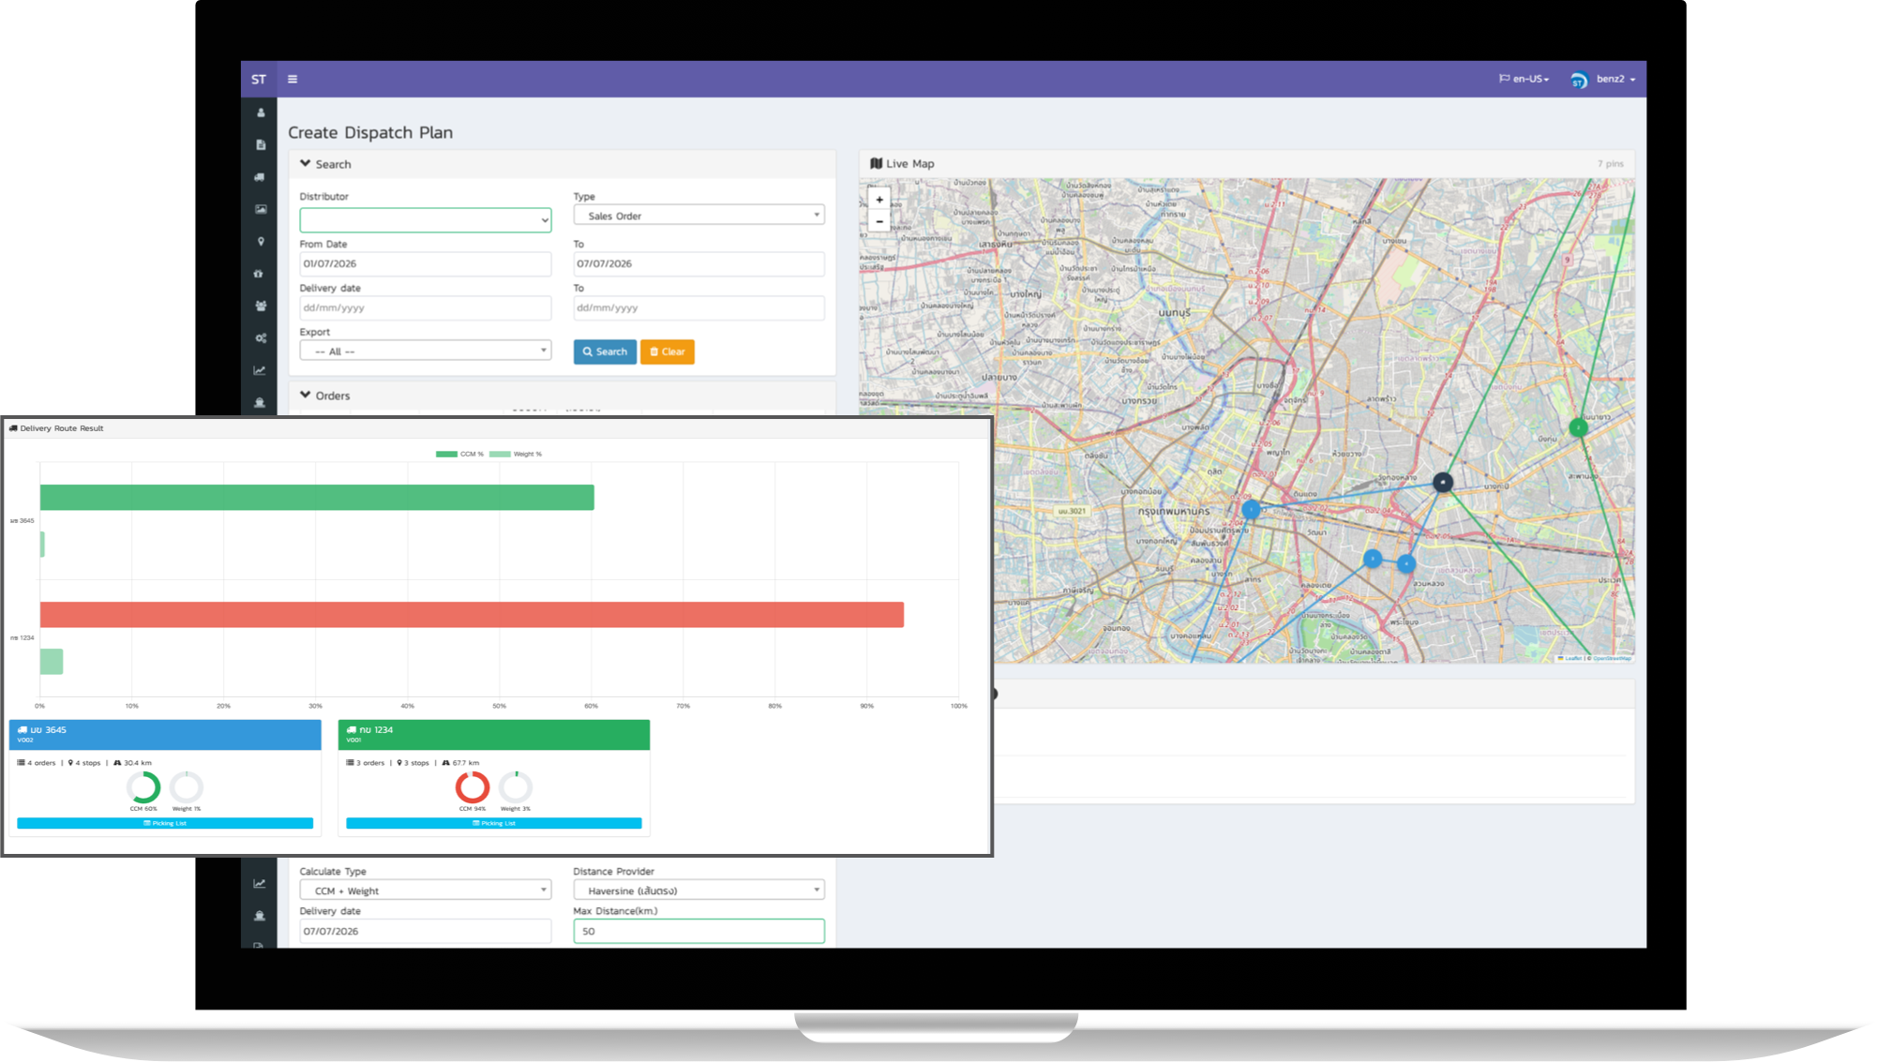The image size is (1877, 1062).
Task: Open the document sidebar icon
Action: point(261,145)
